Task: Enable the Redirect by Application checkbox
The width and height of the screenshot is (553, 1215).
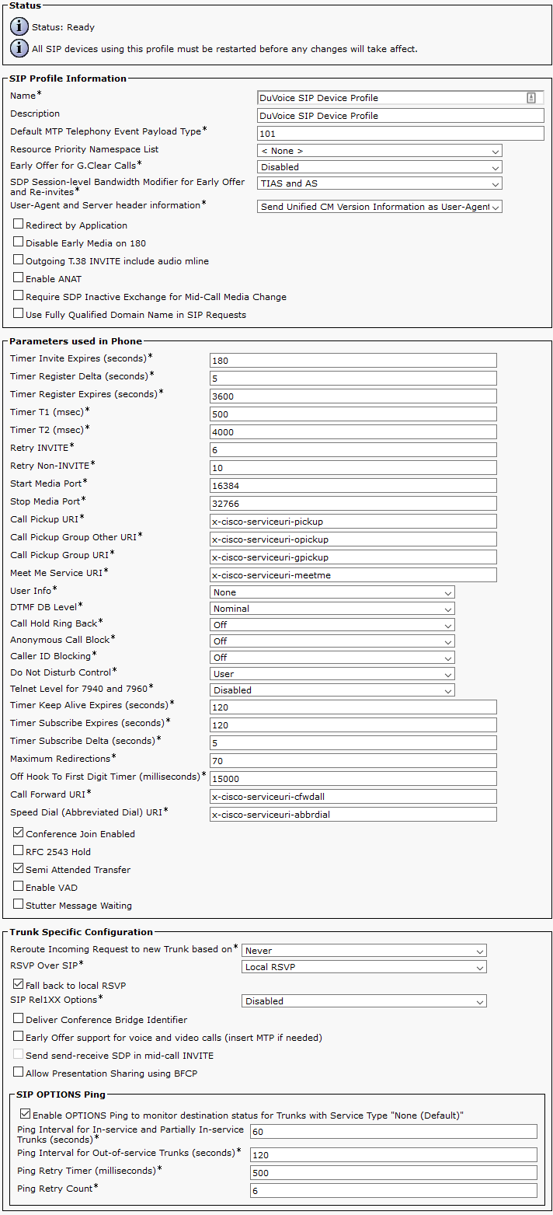Action: coord(19,225)
